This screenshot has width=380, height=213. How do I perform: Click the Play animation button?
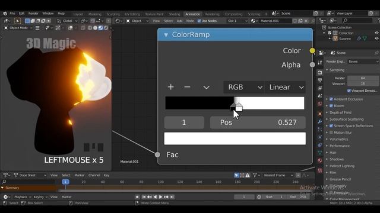click(x=160, y=197)
